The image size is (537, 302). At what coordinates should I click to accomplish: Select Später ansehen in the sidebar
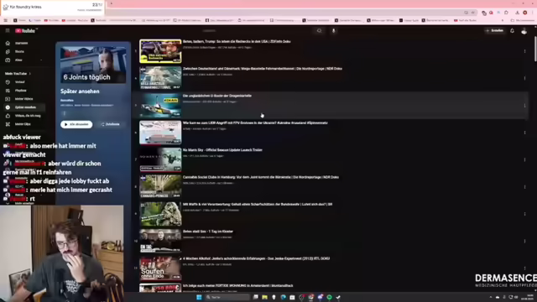coord(24,107)
